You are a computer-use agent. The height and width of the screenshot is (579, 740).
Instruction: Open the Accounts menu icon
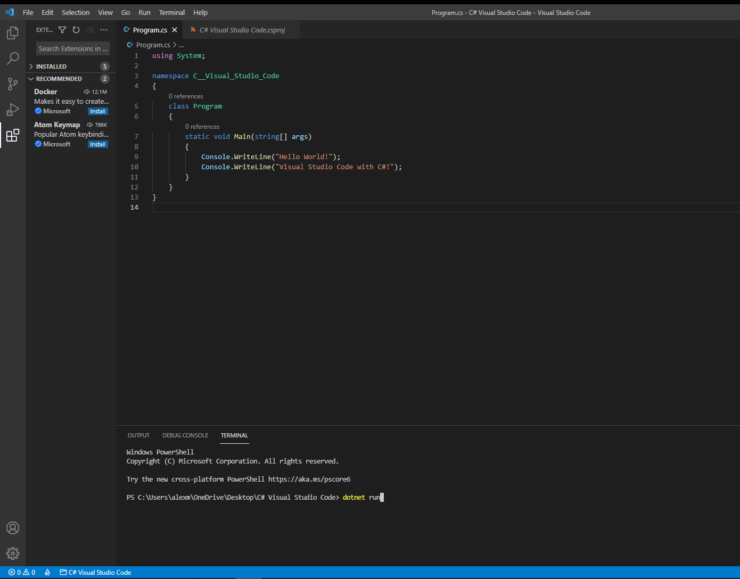[13, 528]
